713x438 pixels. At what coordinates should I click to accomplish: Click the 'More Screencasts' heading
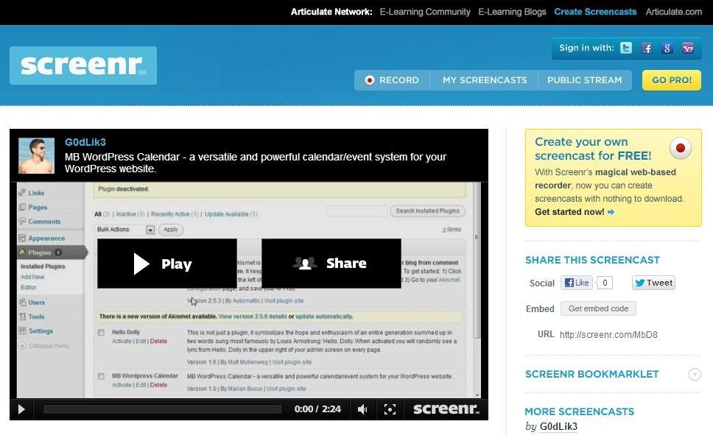tap(579, 411)
